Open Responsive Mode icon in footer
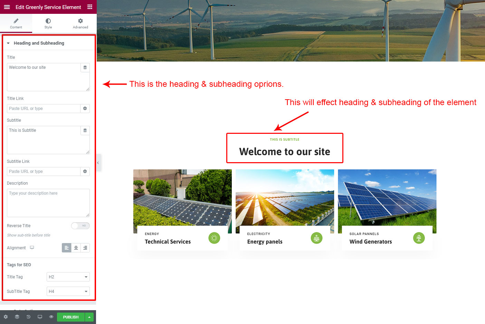Viewport: 485px width, 324px height. point(40,317)
